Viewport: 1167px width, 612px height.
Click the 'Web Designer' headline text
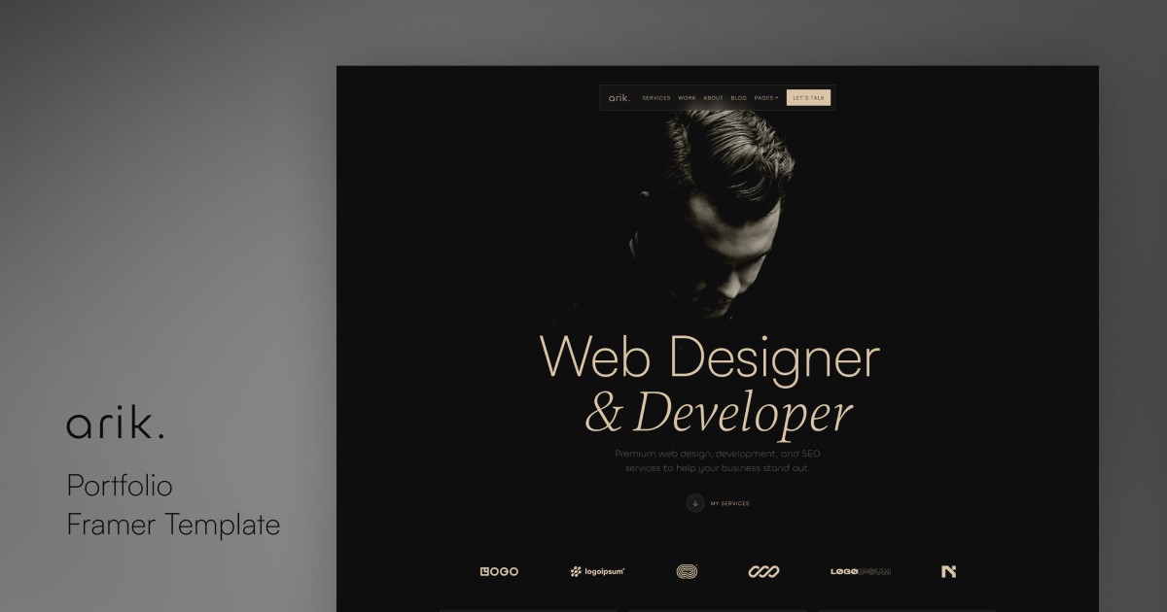click(x=711, y=357)
